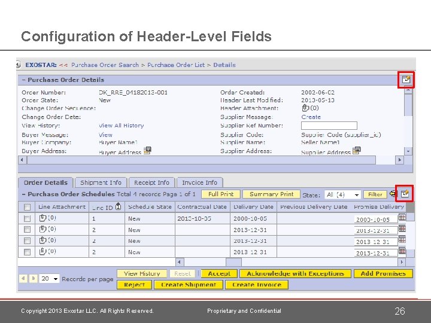Collapse the Purchase Order Details section

(x=23, y=80)
